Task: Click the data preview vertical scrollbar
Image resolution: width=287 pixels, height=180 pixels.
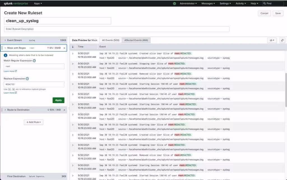Action: click(x=286, y=90)
